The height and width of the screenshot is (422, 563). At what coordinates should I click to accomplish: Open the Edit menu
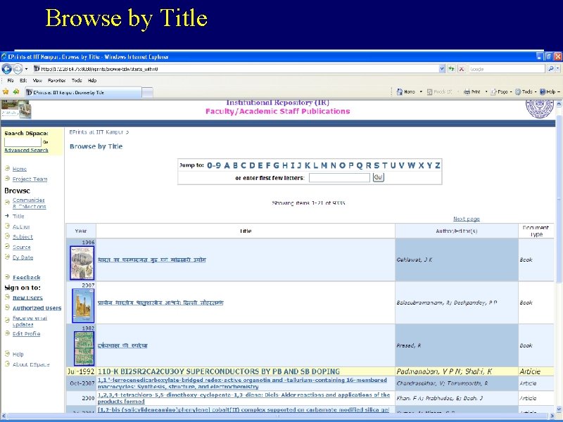[x=23, y=80]
